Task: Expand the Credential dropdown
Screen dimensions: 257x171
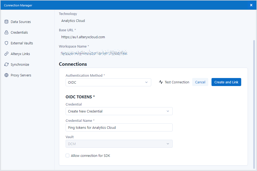Action: click(119, 111)
